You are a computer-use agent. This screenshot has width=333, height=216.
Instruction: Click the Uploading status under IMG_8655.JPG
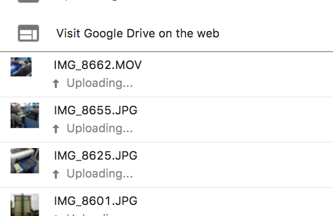[x=100, y=129]
